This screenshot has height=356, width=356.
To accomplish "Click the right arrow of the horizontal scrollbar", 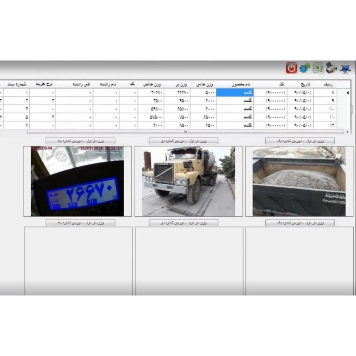I will 347,132.
